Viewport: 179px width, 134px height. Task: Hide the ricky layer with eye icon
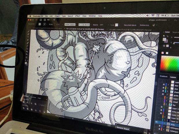[156, 122]
